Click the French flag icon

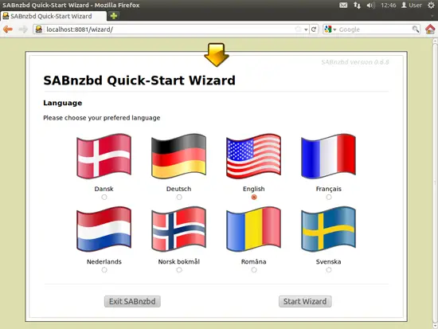click(328, 156)
